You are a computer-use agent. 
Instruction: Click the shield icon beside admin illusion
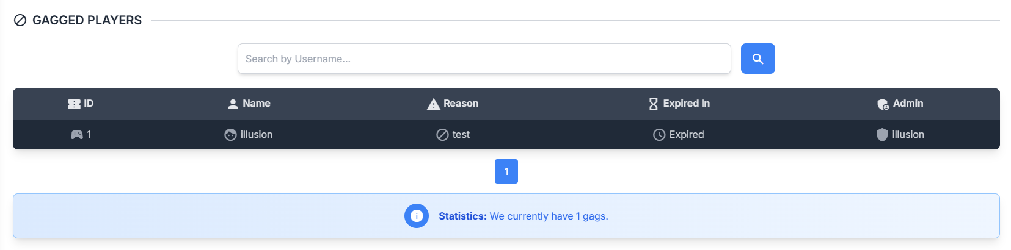tap(882, 135)
